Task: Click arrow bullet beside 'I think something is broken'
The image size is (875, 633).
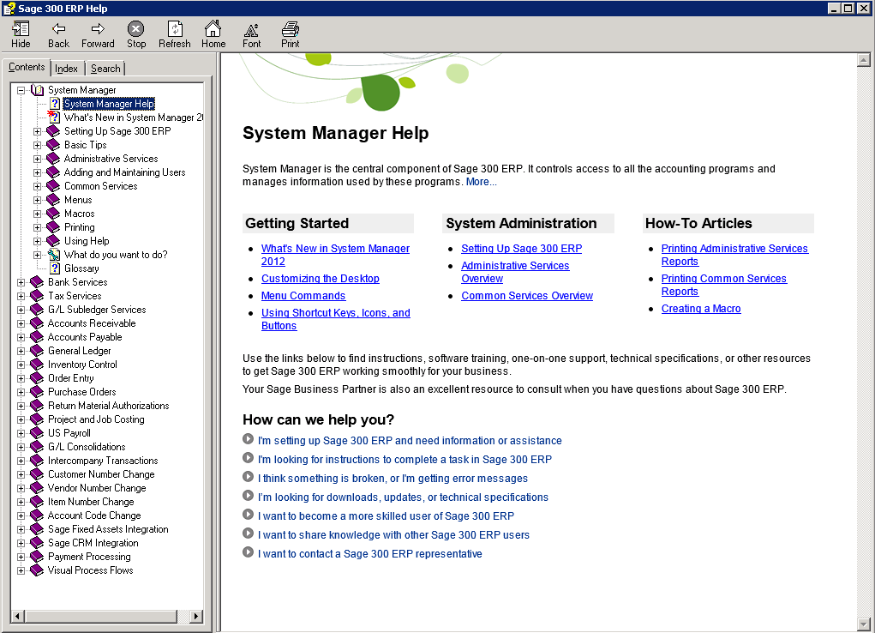Action: [249, 477]
